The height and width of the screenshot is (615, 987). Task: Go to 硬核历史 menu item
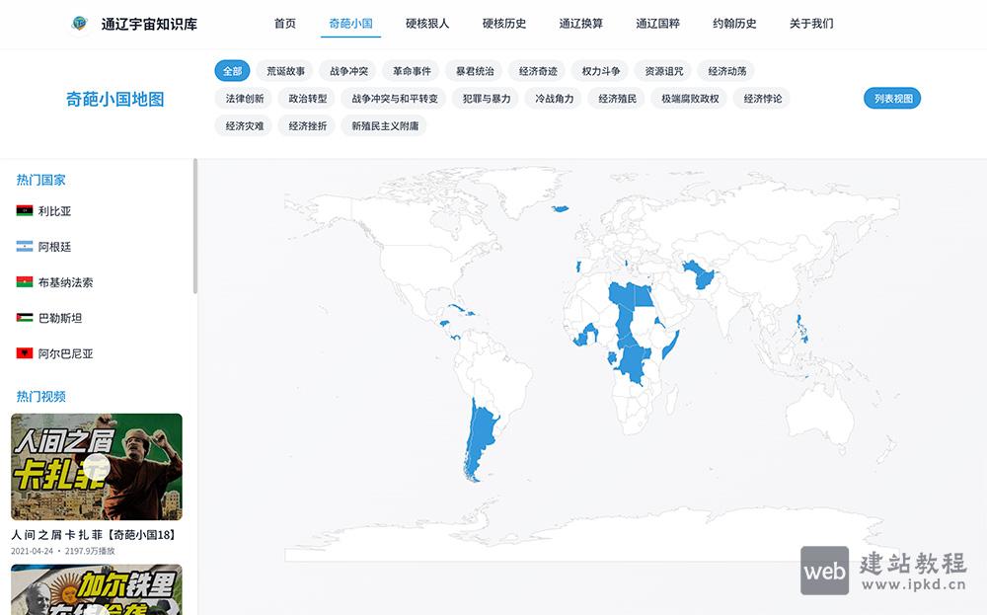[x=504, y=24]
